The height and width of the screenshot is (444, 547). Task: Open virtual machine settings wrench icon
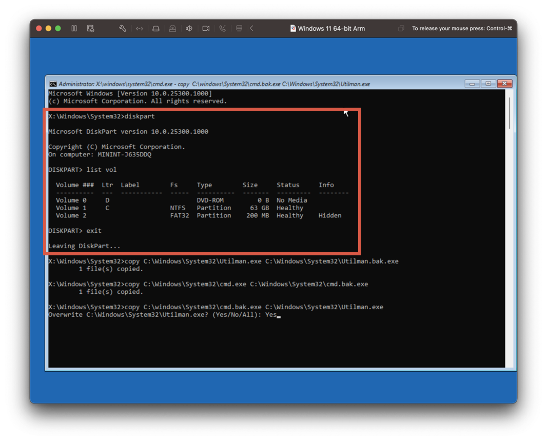point(123,29)
